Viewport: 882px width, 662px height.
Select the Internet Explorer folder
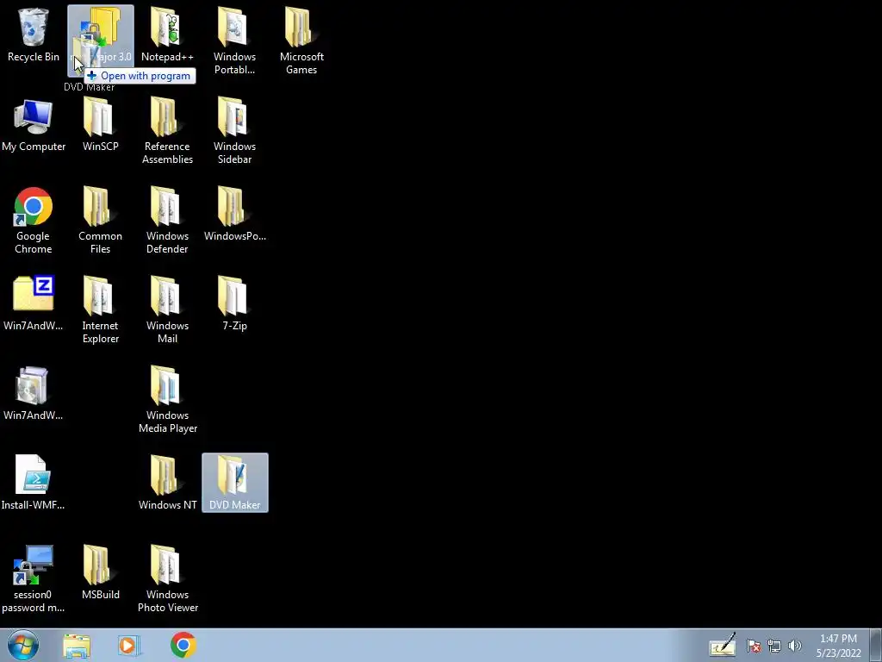click(x=100, y=309)
